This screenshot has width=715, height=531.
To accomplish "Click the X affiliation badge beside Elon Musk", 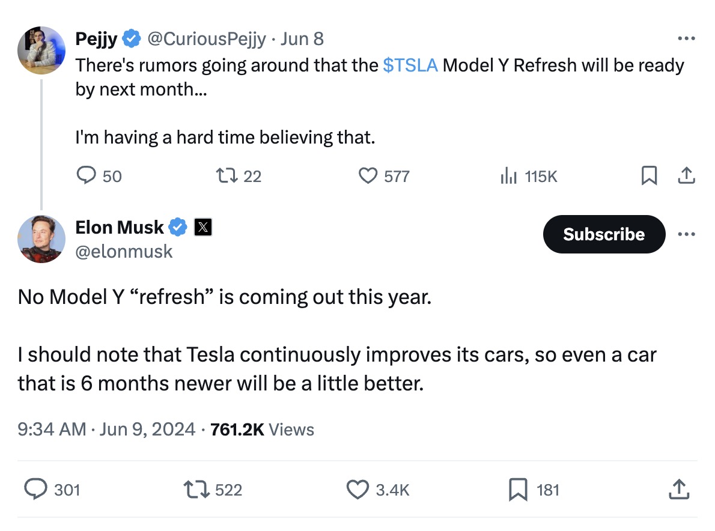I will (x=203, y=227).
